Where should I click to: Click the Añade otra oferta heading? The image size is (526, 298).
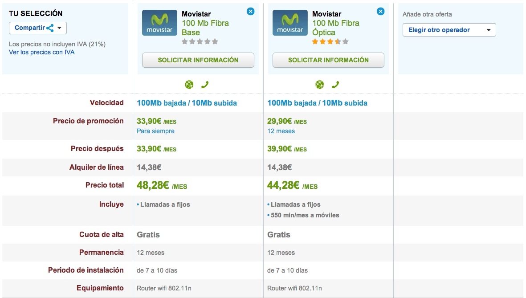(x=427, y=14)
